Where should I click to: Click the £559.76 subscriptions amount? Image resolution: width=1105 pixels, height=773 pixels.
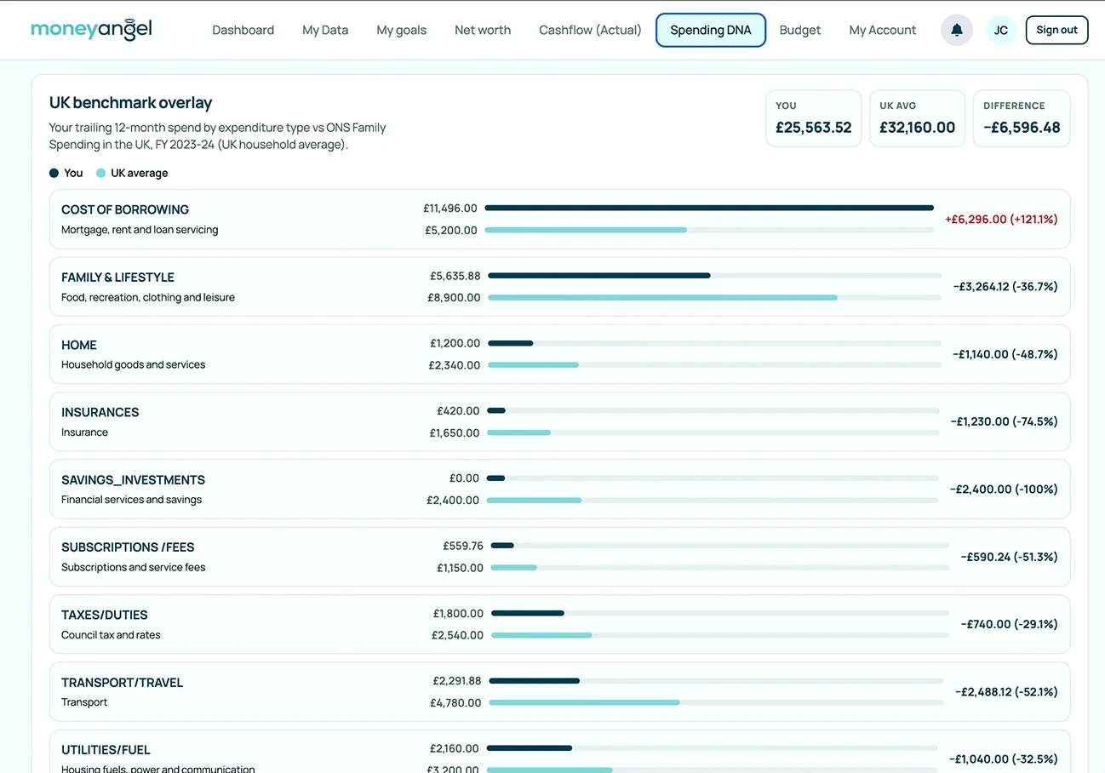point(463,546)
